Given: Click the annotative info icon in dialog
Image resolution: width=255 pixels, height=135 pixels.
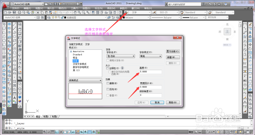Looking at the screenshot, I should coord(122,68).
